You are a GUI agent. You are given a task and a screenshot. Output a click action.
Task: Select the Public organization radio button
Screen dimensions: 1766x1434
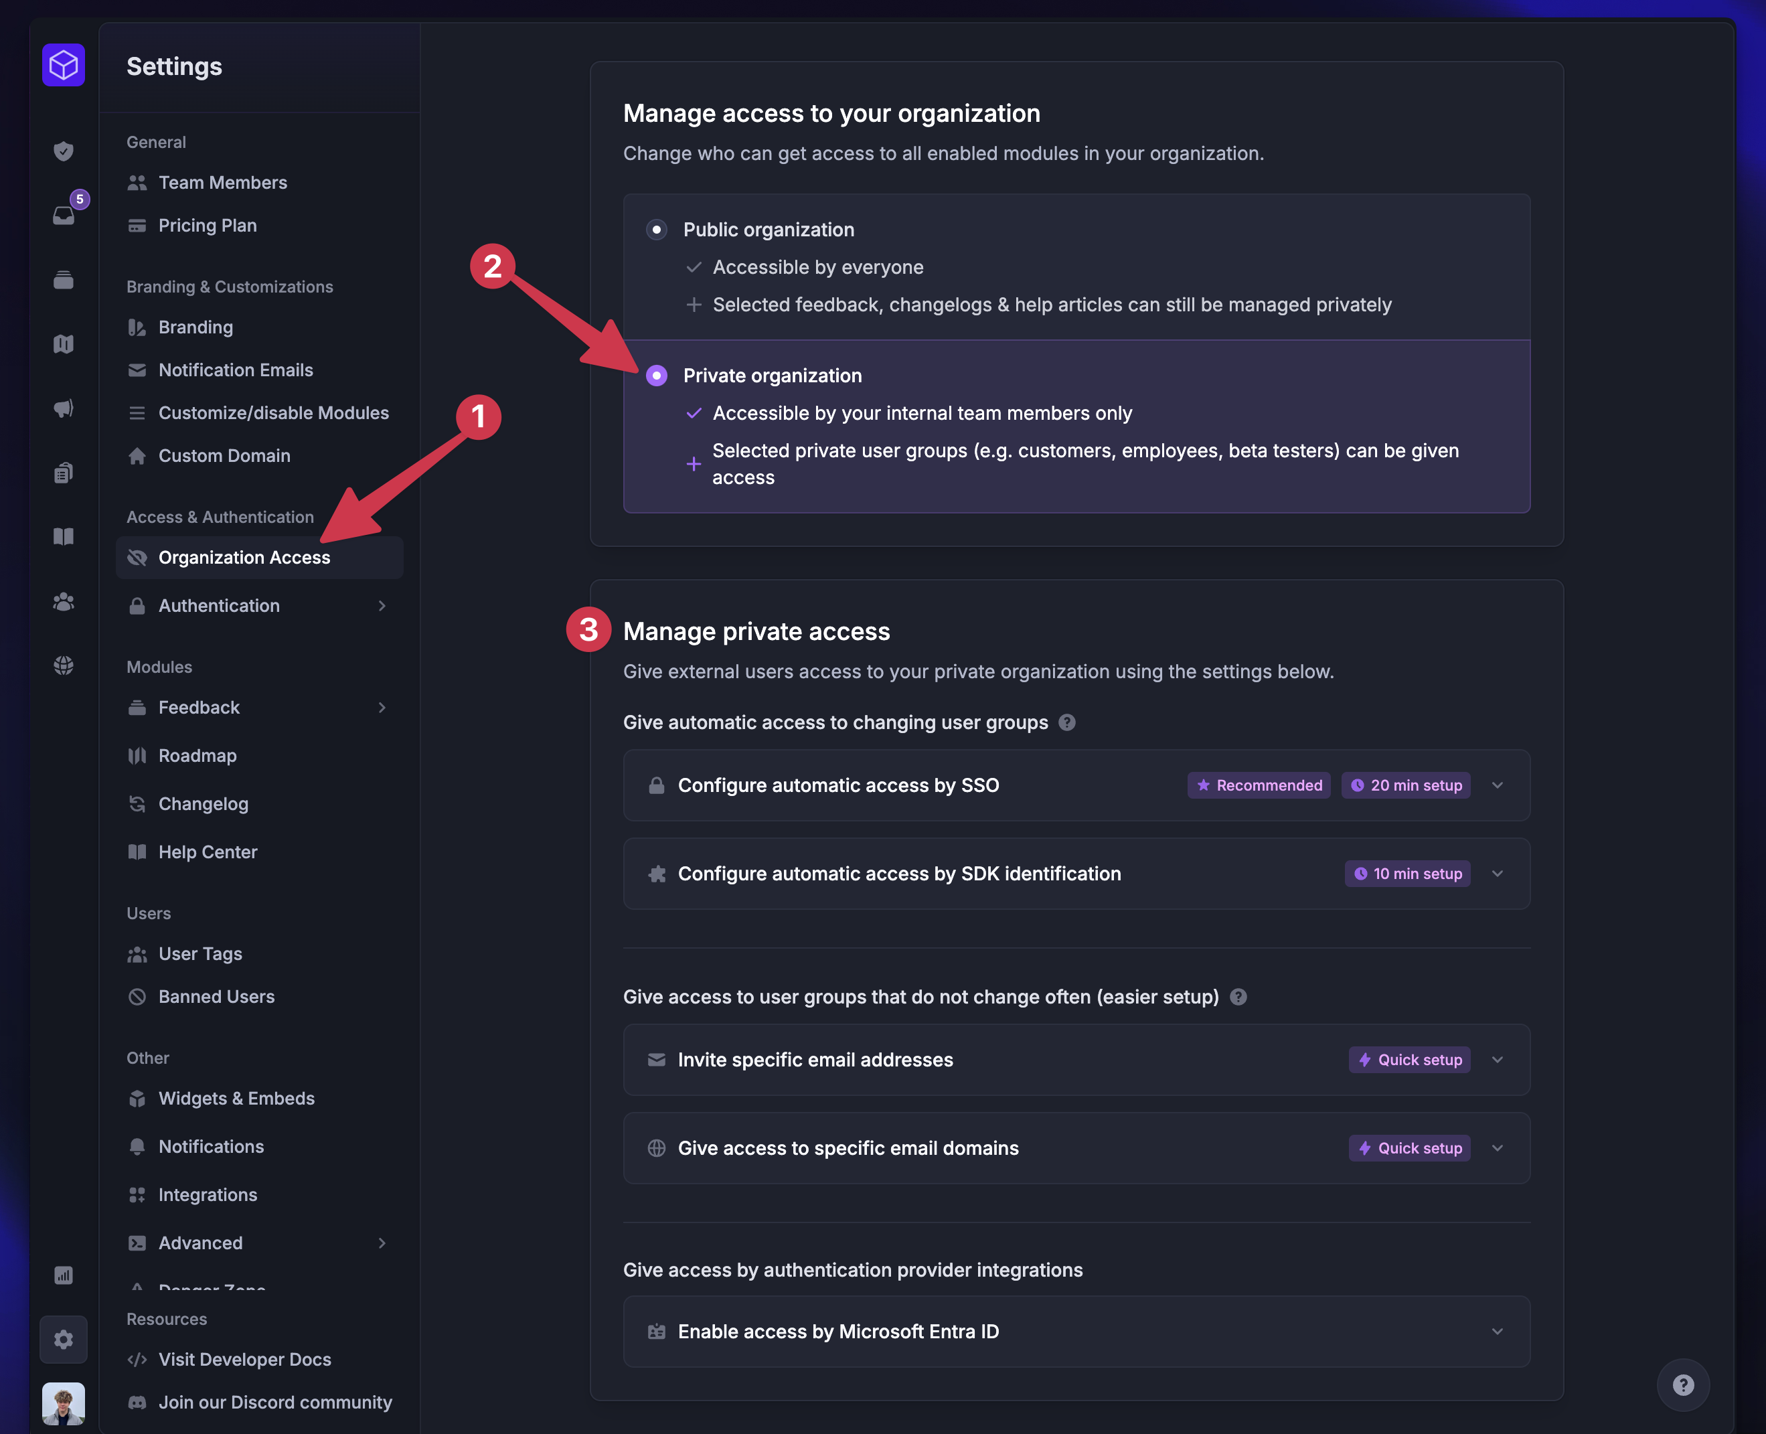[x=657, y=230]
